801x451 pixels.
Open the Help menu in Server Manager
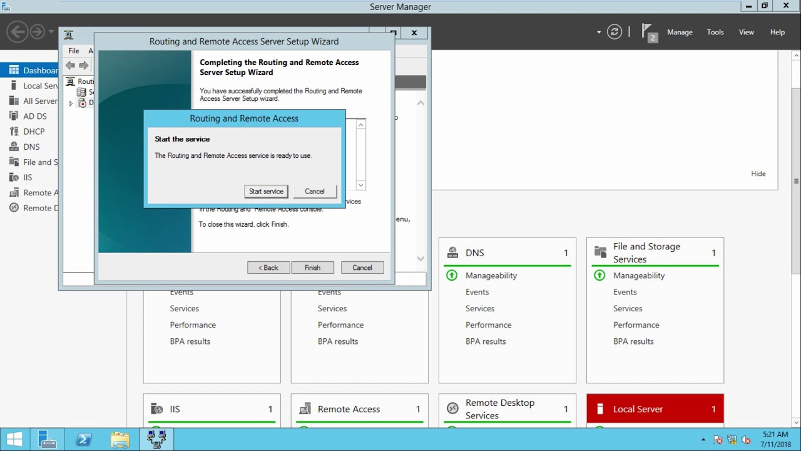point(777,32)
